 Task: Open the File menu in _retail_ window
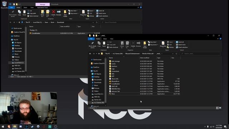tap(91, 39)
